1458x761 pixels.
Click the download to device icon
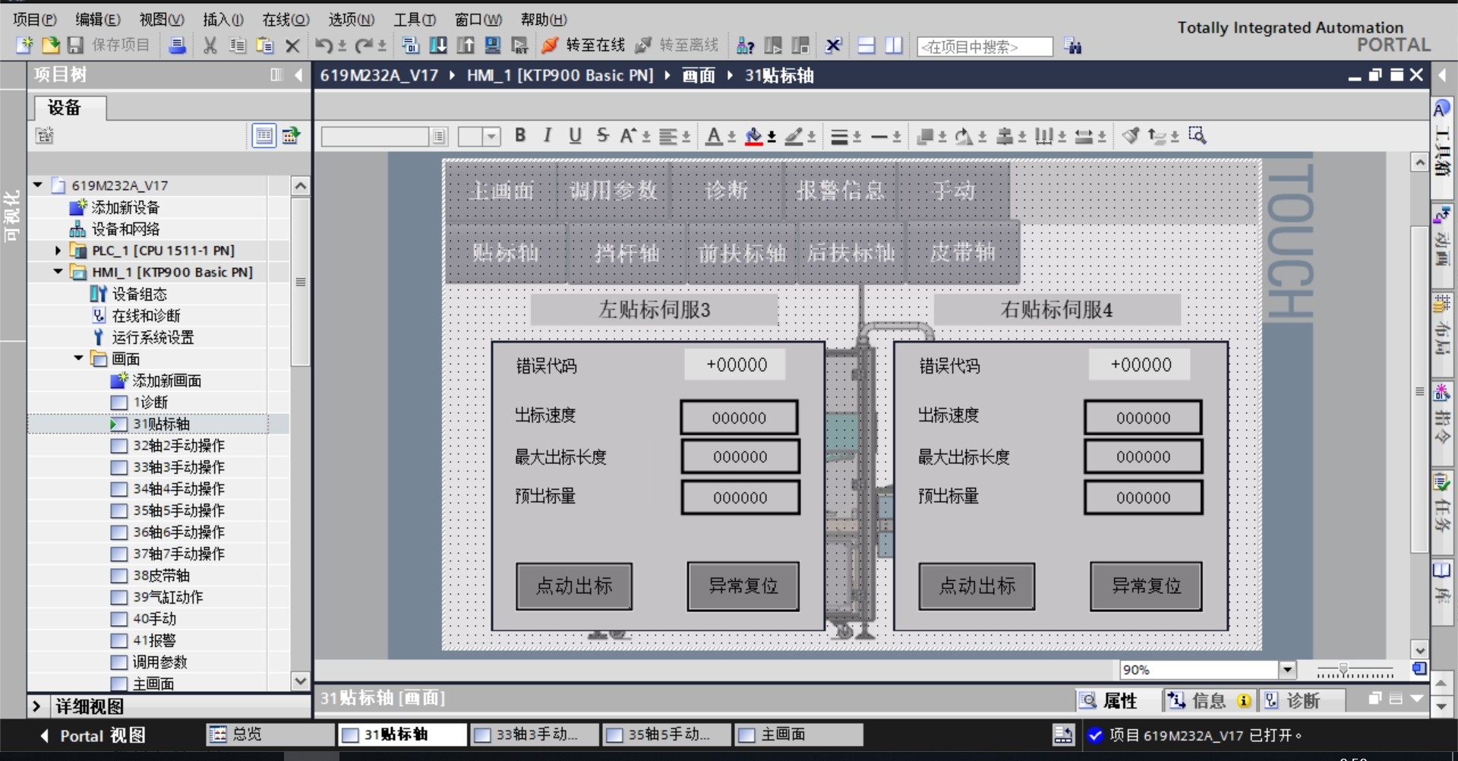click(438, 46)
